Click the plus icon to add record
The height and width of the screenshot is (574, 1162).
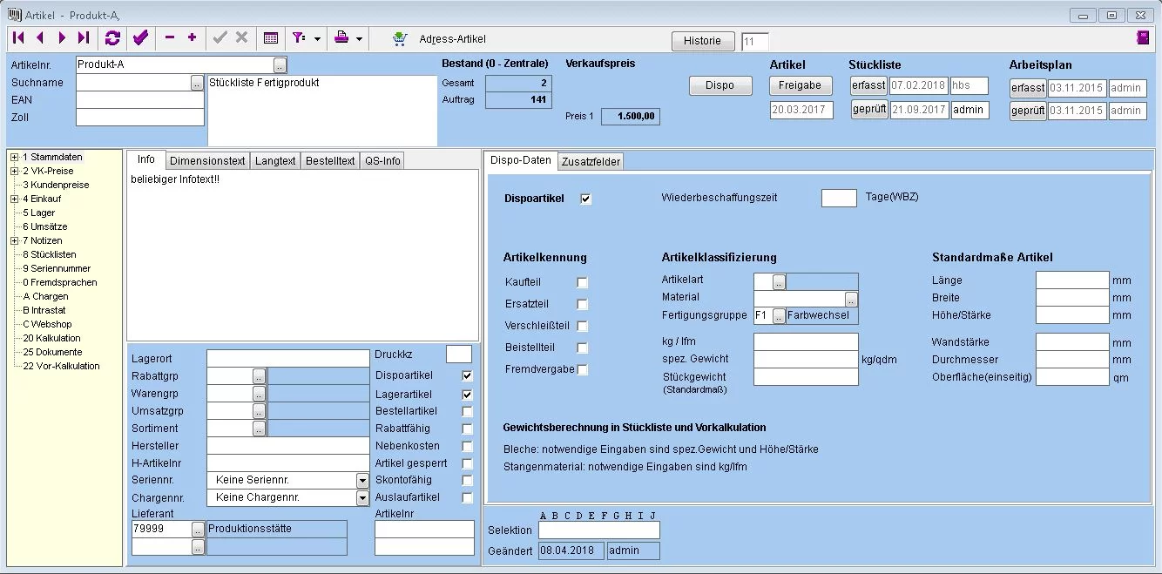pos(192,38)
